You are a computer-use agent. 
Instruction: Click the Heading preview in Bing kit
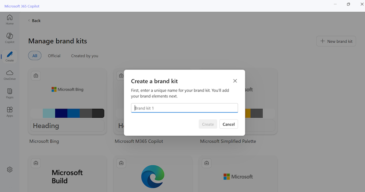pyautogui.click(x=67, y=126)
